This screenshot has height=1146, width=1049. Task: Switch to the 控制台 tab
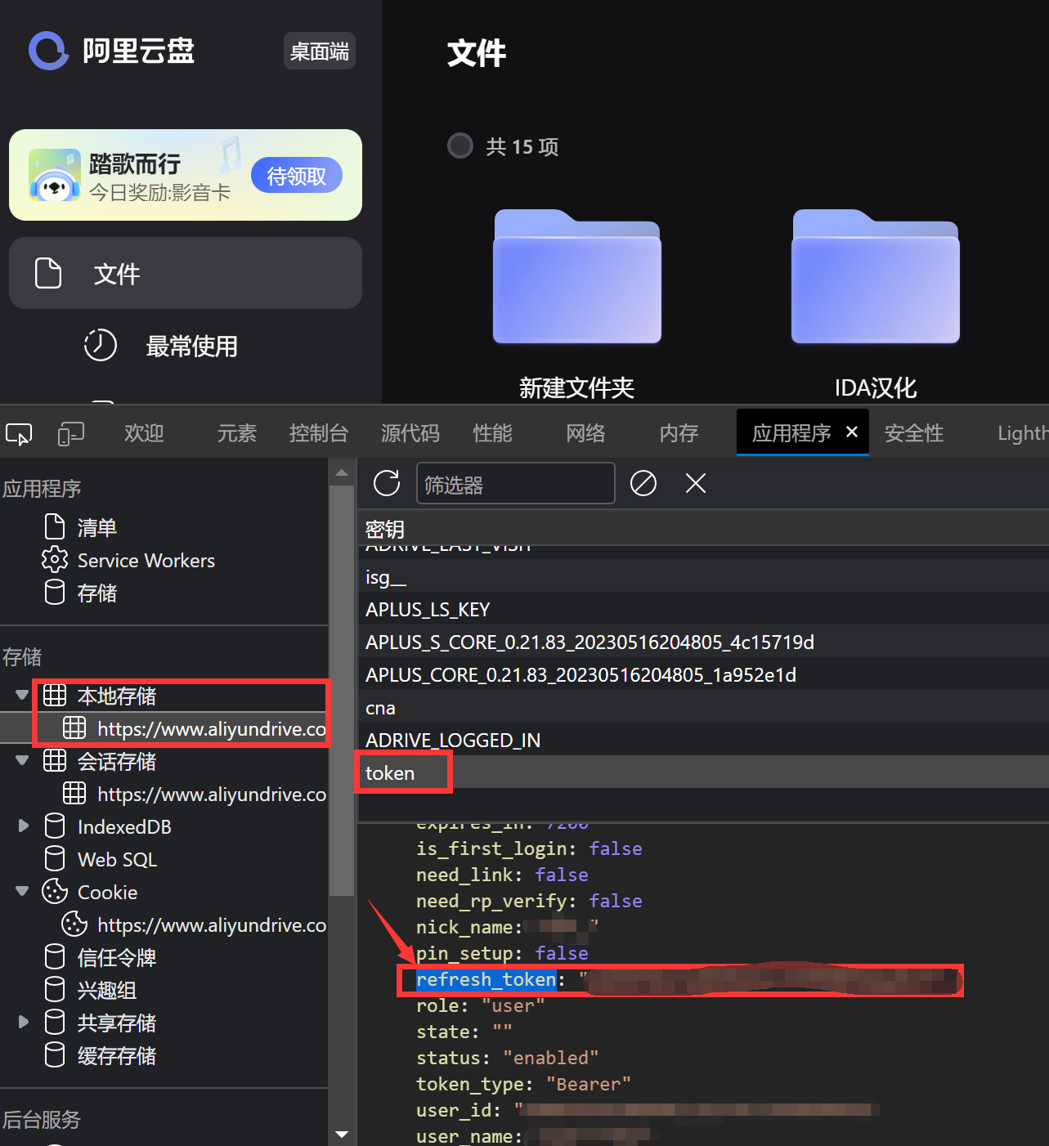pyautogui.click(x=319, y=433)
